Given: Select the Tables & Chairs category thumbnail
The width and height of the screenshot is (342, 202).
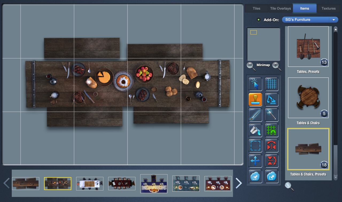Looking at the screenshot, I should (308, 98).
